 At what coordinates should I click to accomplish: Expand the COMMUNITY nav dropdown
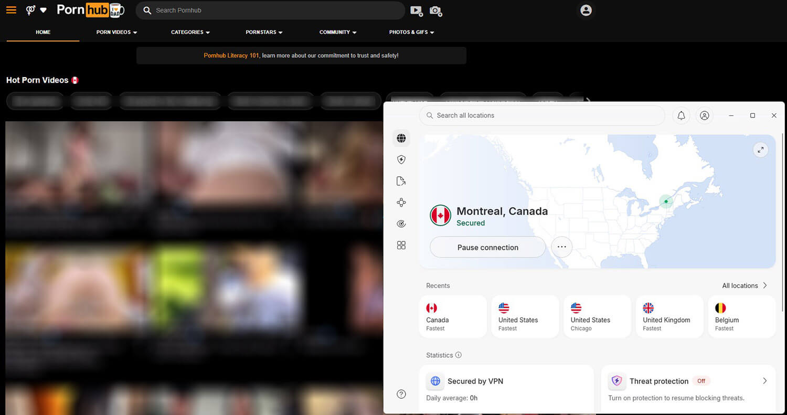point(338,32)
